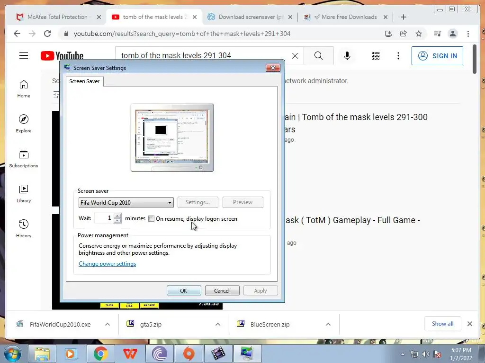
Task: Reload the page in Chrome
Action: click(47, 34)
